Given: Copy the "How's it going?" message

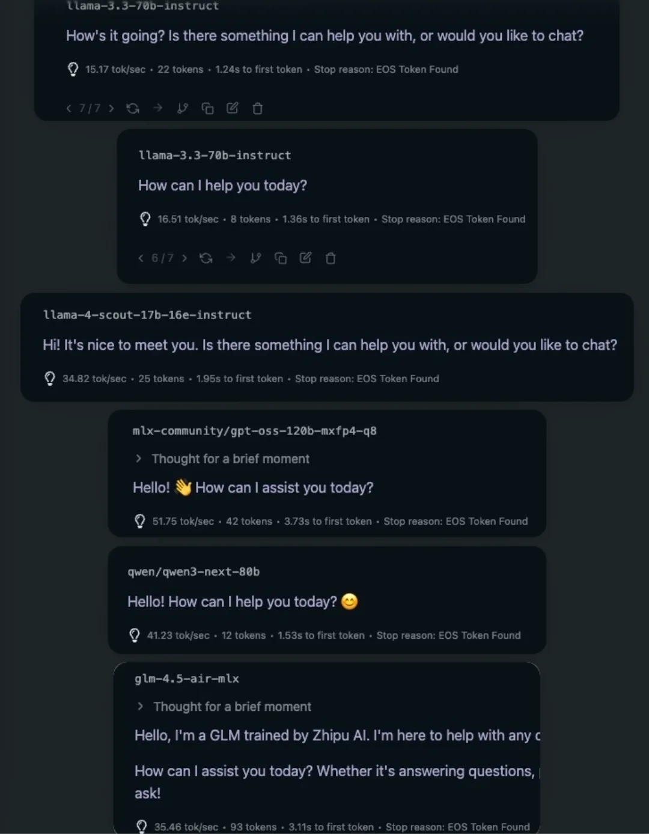Looking at the screenshot, I should [207, 108].
